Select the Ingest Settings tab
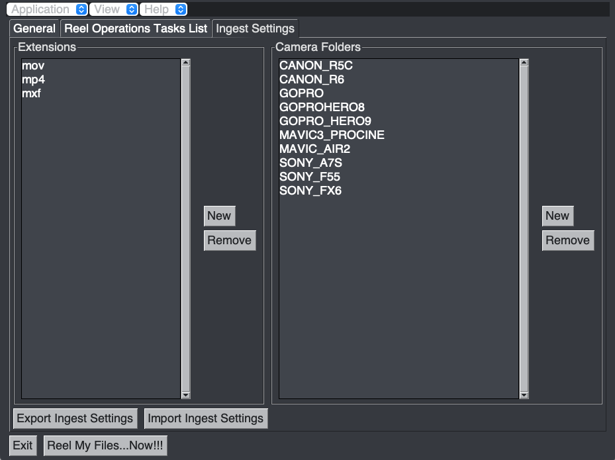 255,29
